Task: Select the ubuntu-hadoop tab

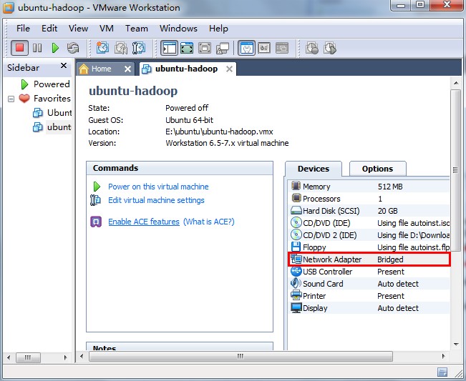Action: [186, 69]
